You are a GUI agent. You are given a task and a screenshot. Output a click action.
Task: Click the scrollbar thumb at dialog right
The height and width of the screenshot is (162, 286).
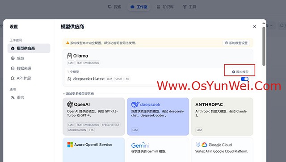click(x=264, y=46)
